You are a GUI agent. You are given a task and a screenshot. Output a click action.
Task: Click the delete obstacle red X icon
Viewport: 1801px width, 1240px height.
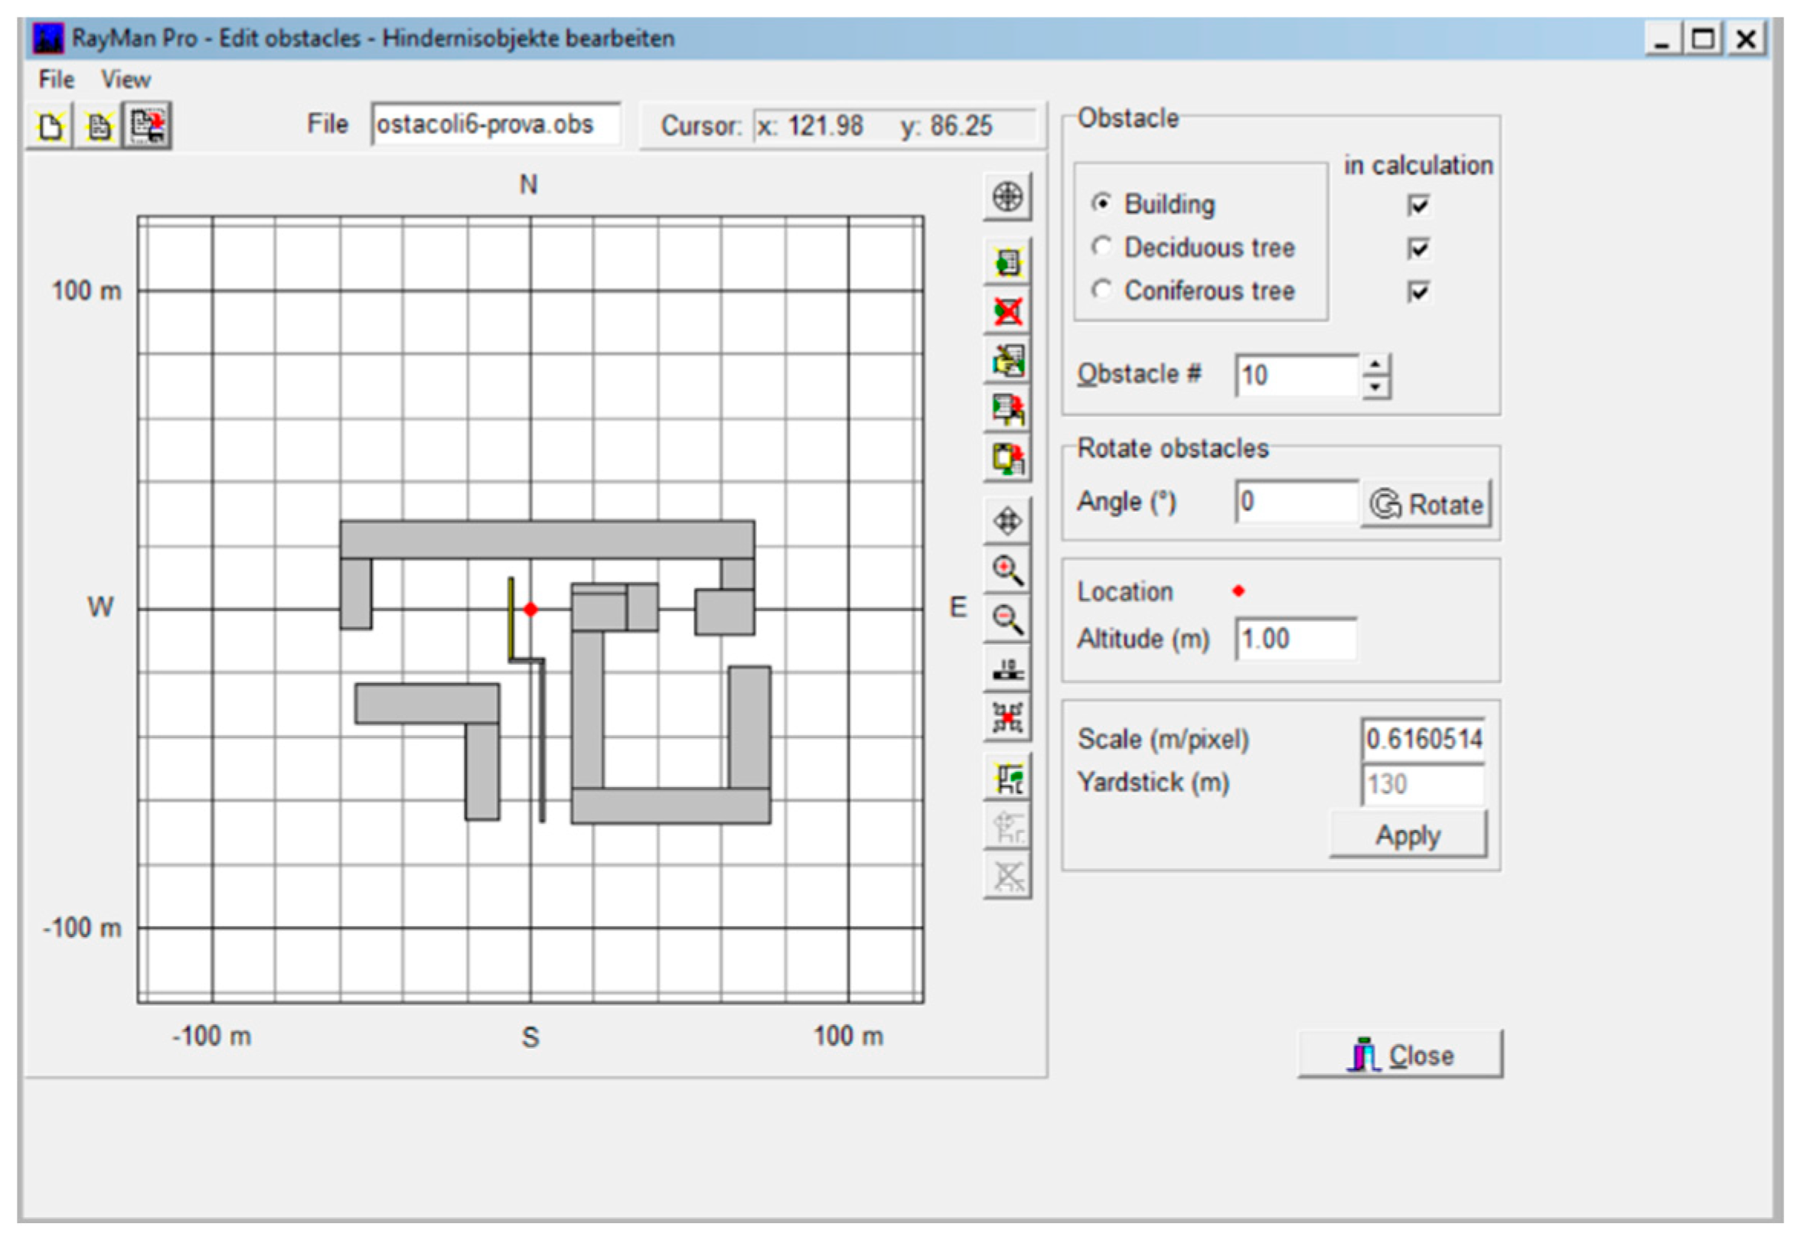[1007, 311]
